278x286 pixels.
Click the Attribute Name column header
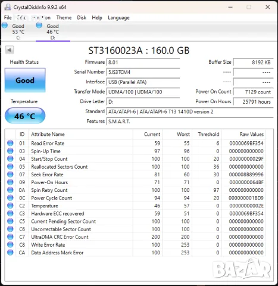click(x=80, y=134)
